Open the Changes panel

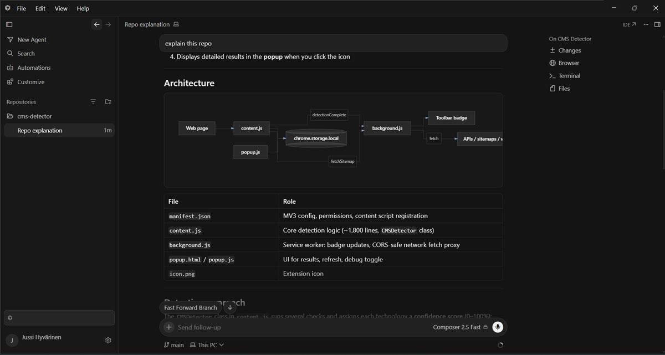pos(565,50)
